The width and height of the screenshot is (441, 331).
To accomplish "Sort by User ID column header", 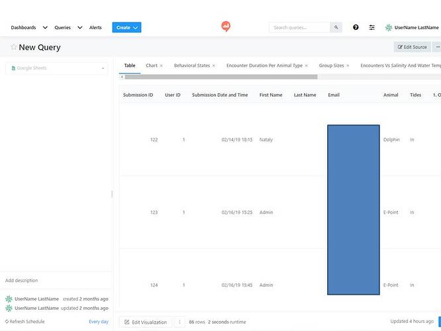I will 172,95.
